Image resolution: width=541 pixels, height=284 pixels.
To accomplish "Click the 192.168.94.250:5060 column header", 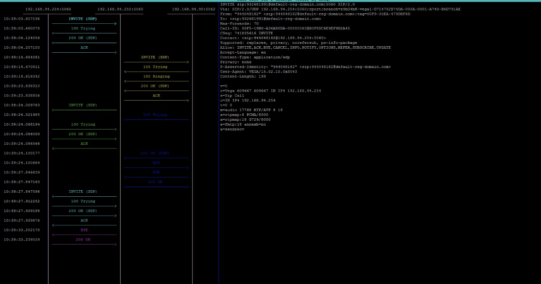I will [120, 9].
